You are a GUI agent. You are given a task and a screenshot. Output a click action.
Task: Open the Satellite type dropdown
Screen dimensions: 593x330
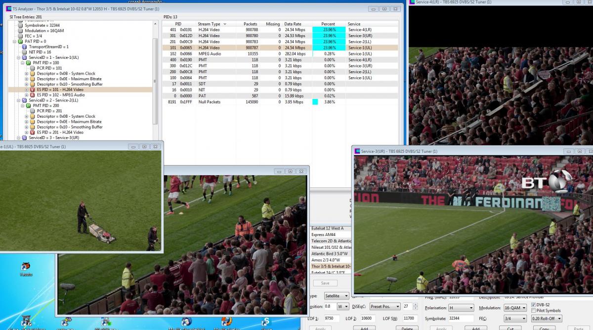click(x=336, y=296)
